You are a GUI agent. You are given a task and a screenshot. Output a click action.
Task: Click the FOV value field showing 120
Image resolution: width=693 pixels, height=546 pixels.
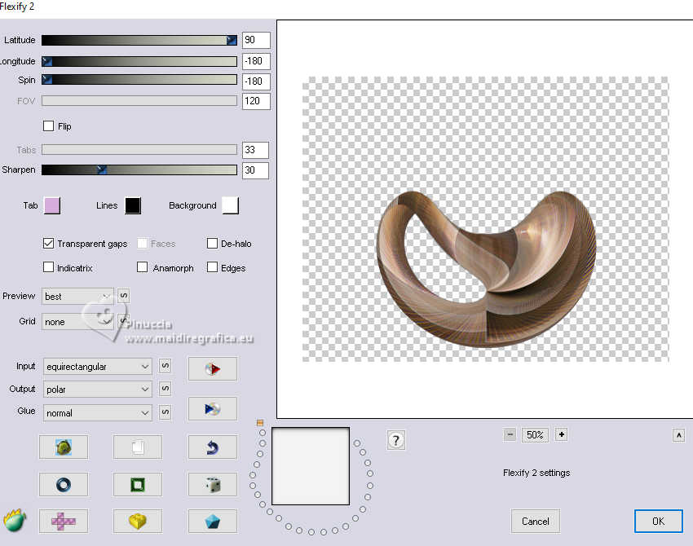(256, 101)
